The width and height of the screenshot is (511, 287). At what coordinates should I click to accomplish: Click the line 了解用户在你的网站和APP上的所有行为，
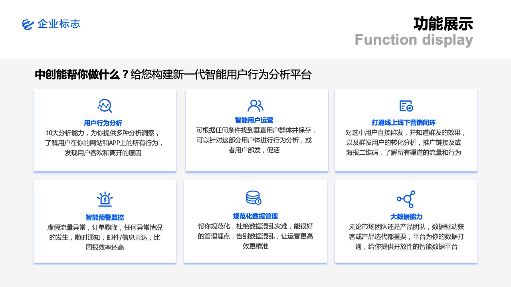pyautogui.click(x=104, y=143)
